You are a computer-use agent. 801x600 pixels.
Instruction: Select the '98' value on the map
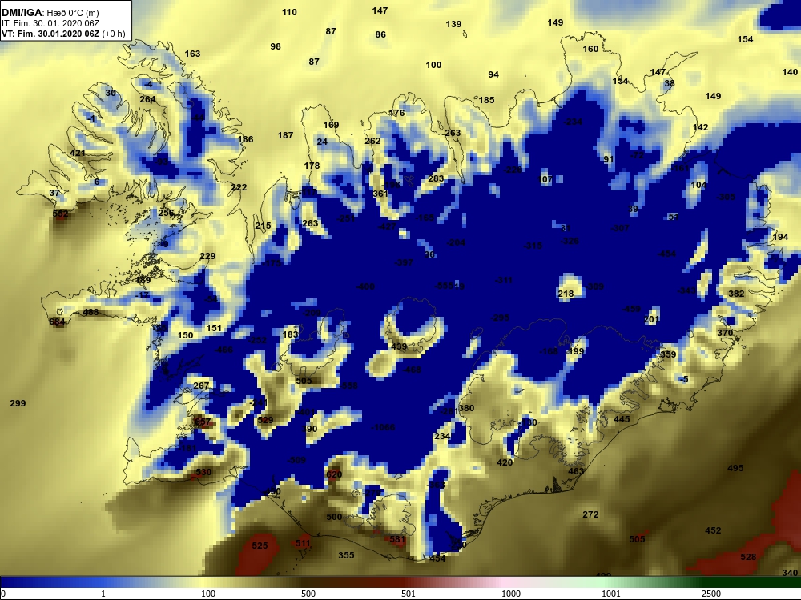[276, 46]
